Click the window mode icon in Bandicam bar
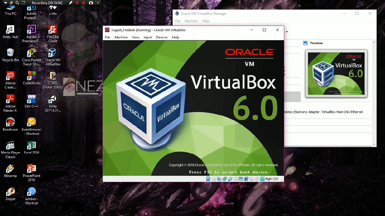This screenshot has height=216, width=385. click(x=11, y=3)
